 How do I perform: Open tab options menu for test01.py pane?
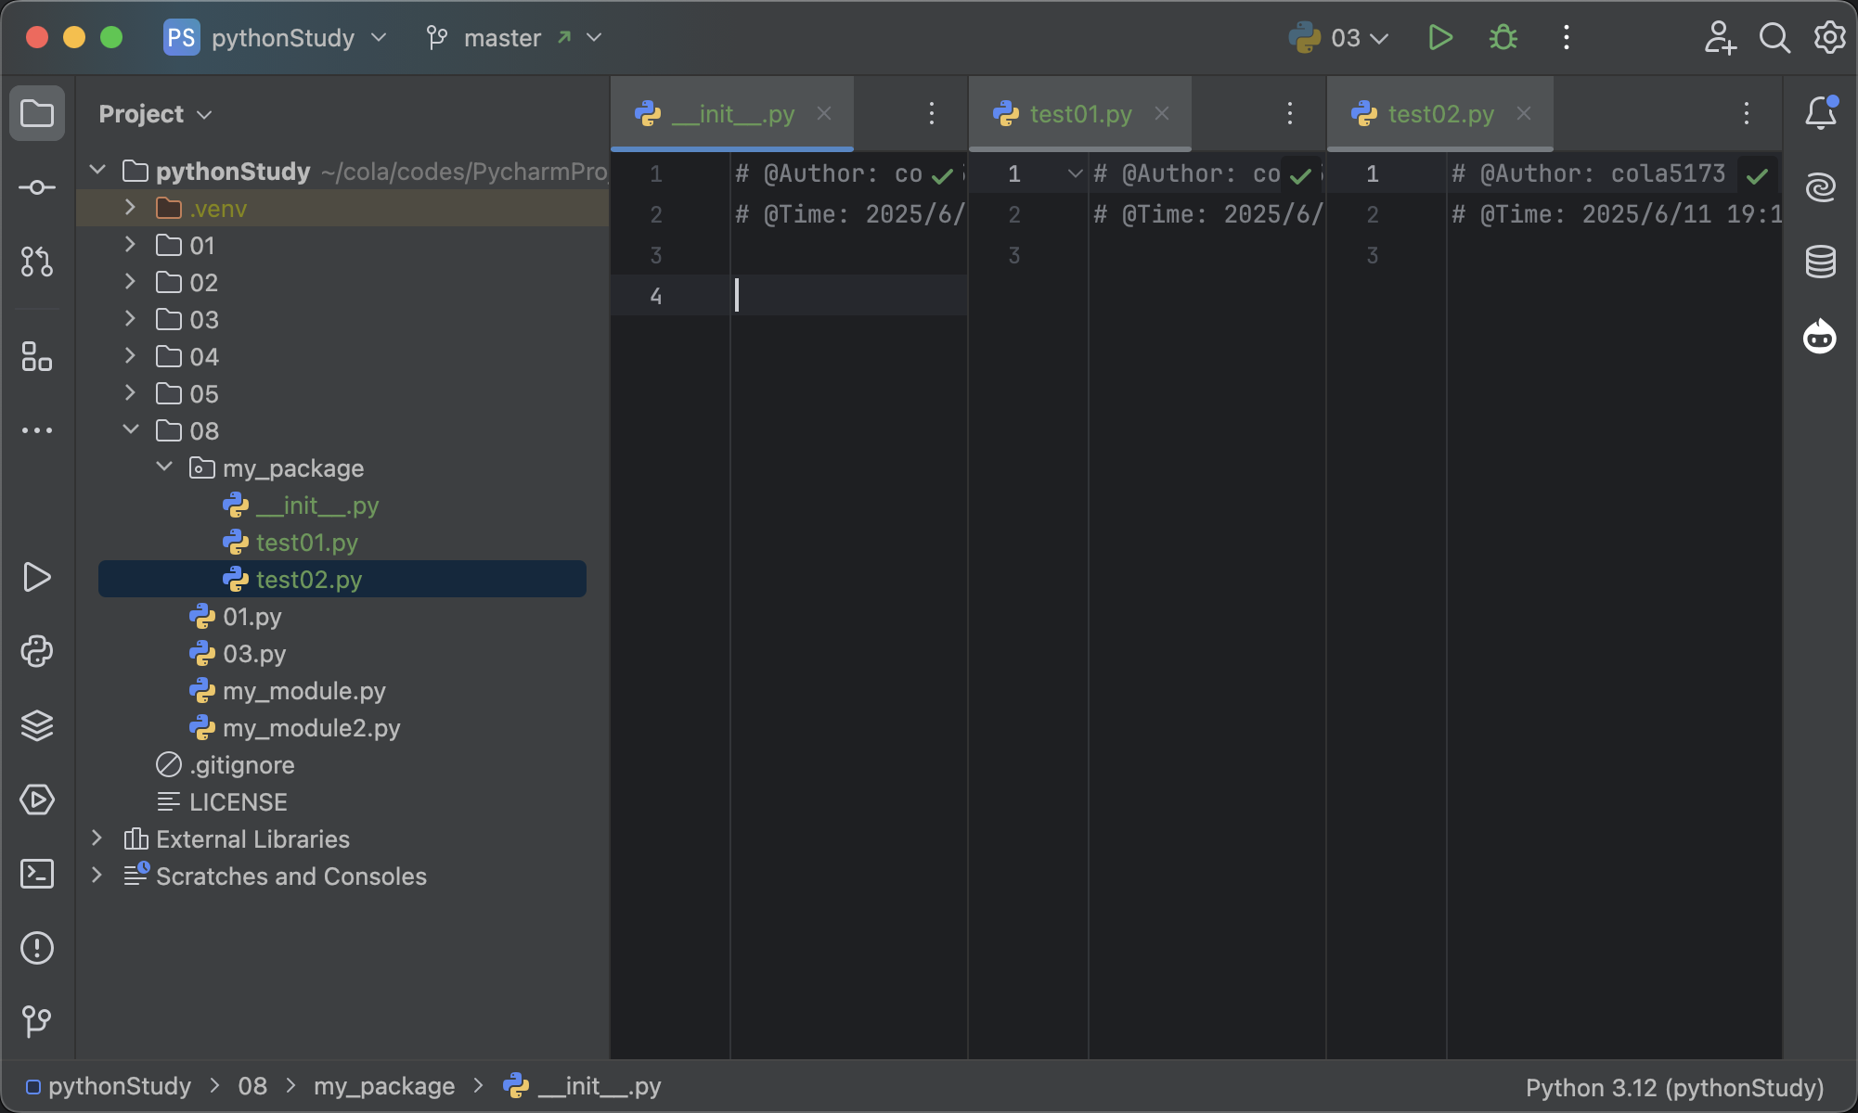point(1290,113)
